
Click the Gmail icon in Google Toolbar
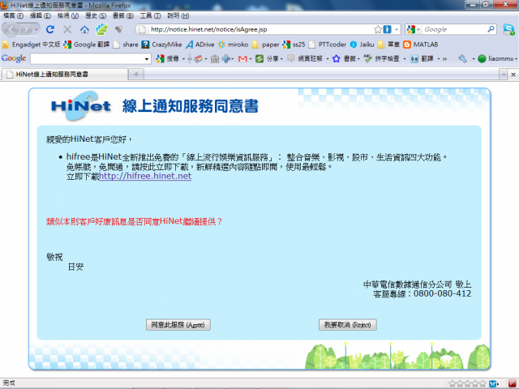242,58
